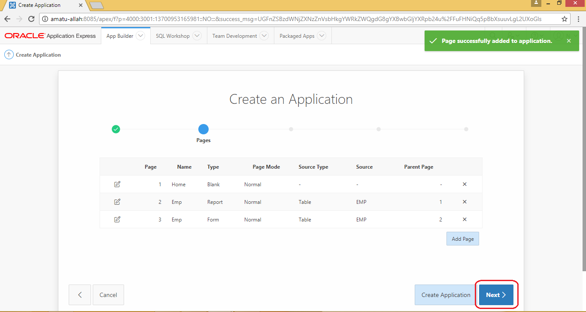Edit the Home page row
This screenshot has height=312, width=586.
click(117, 184)
